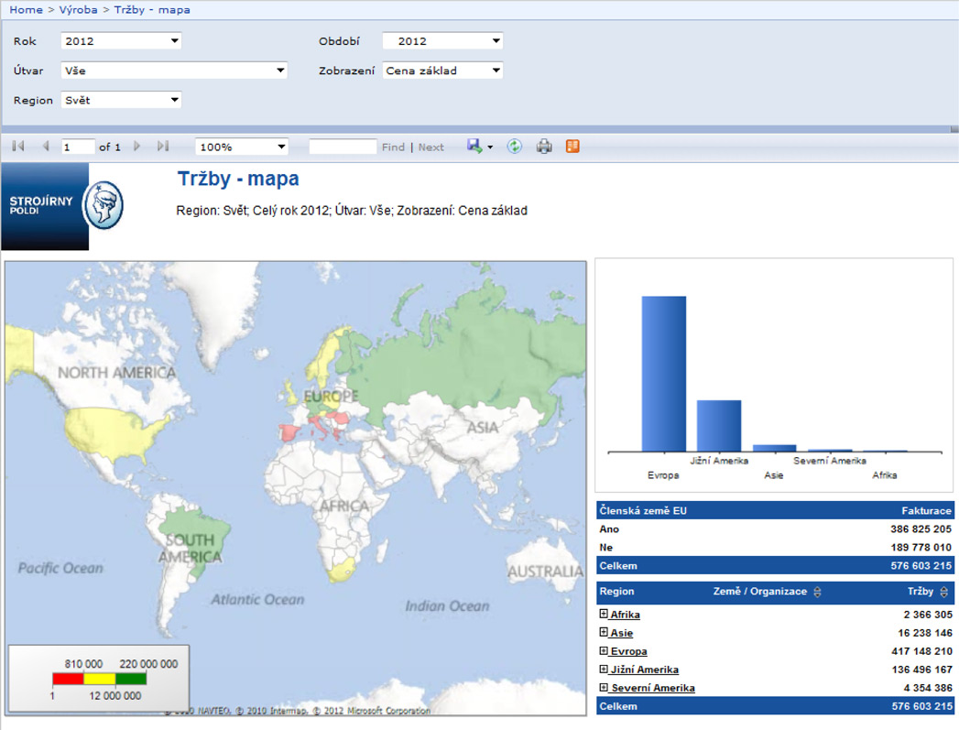The height and width of the screenshot is (730, 959).
Task: Click the printer icon
Action: (x=544, y=147)
